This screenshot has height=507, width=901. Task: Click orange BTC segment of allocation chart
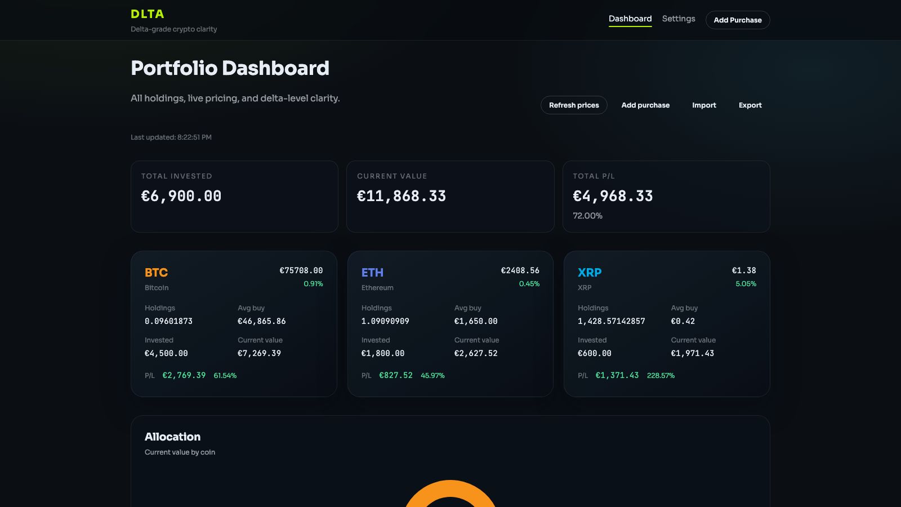point(450,489)
